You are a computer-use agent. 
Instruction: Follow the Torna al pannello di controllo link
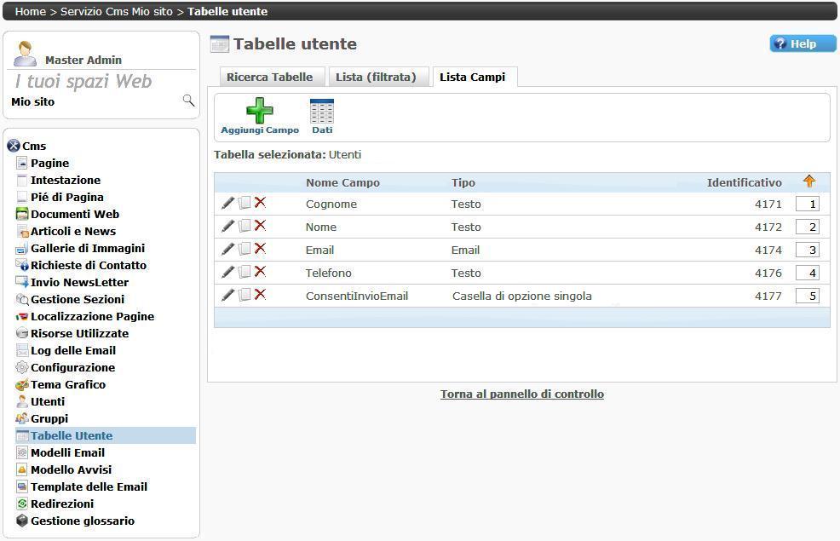521,394
